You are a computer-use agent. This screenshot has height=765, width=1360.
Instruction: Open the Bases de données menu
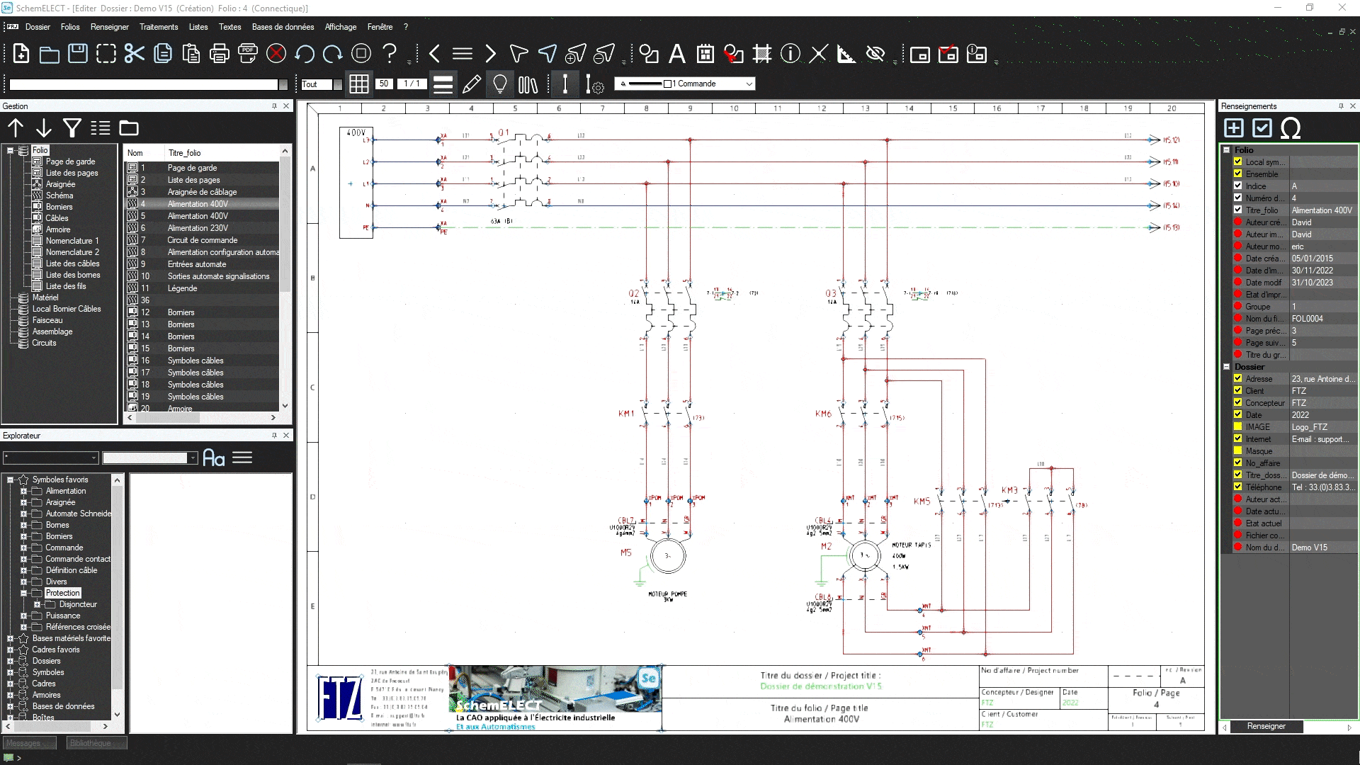pos(283,27)
